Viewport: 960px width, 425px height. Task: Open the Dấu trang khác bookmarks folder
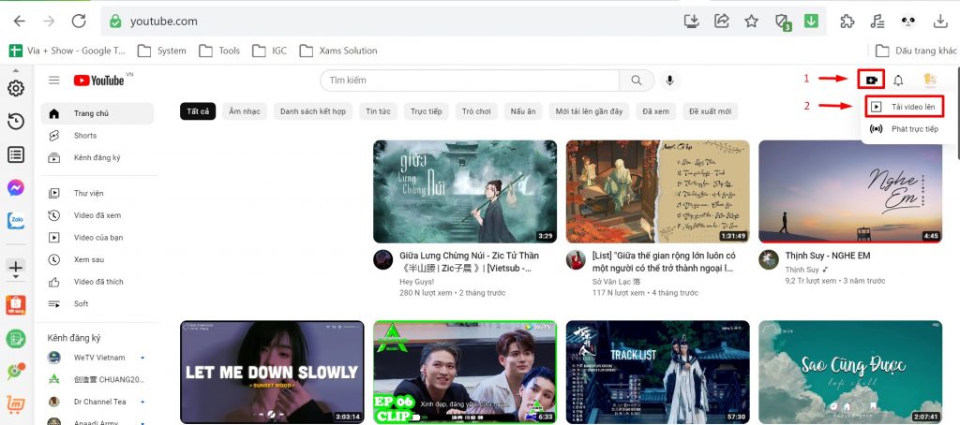[916, 51]
